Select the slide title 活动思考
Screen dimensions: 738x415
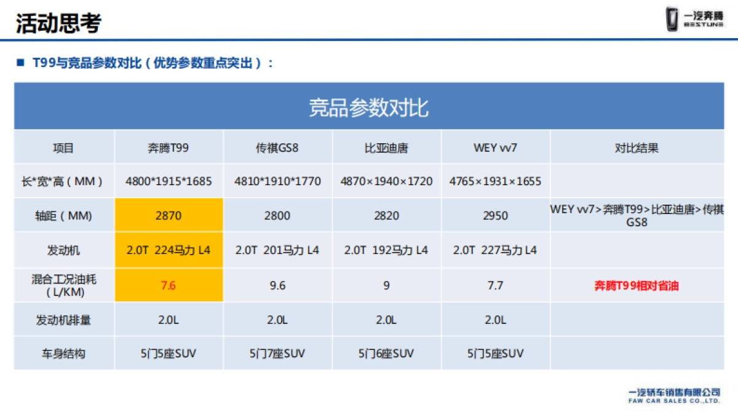[58, 23]
